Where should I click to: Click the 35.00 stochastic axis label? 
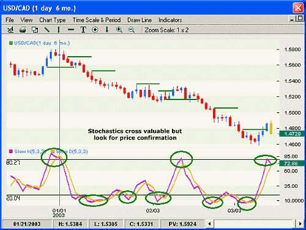pyautogui.click(x=291, y=186)
